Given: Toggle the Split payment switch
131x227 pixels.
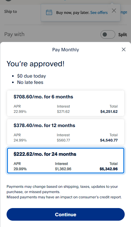Looking at the screenshot, I should coord(108,34).
